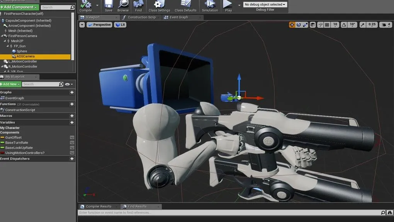Add a new variable with plus button

coord(72,122)
